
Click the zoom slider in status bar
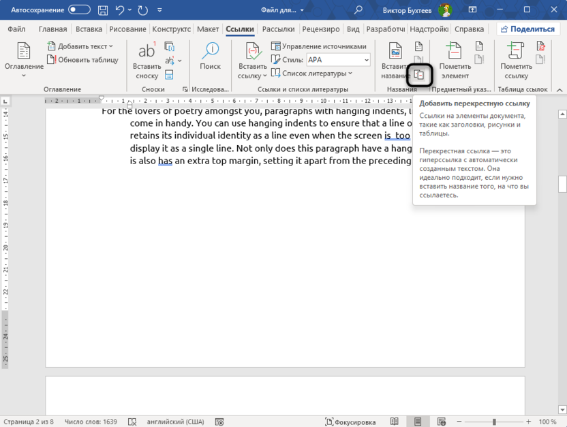(495, 422)
